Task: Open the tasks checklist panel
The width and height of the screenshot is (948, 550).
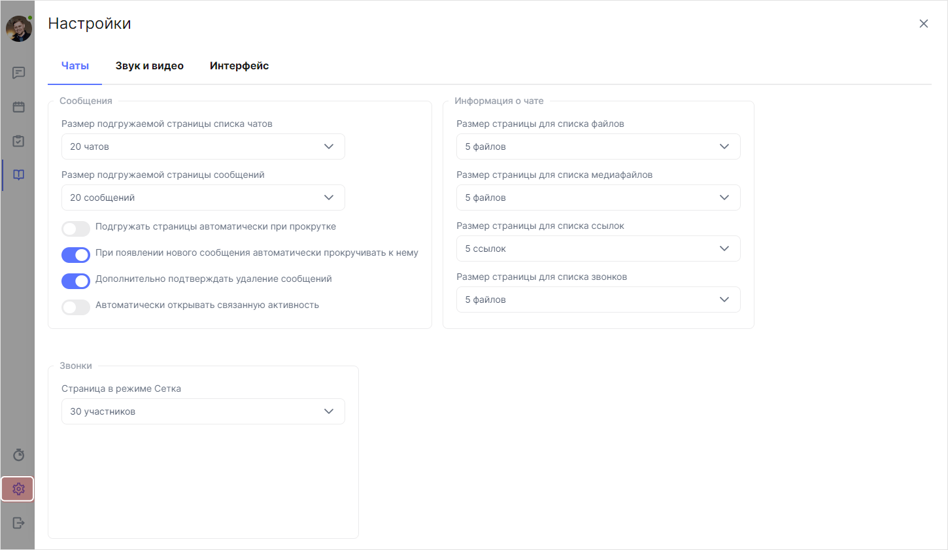Action: coord(18,141)
